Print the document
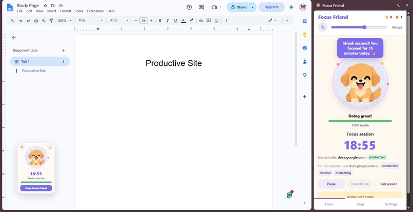This screenshot has height=212, width=413. (36, 20)
